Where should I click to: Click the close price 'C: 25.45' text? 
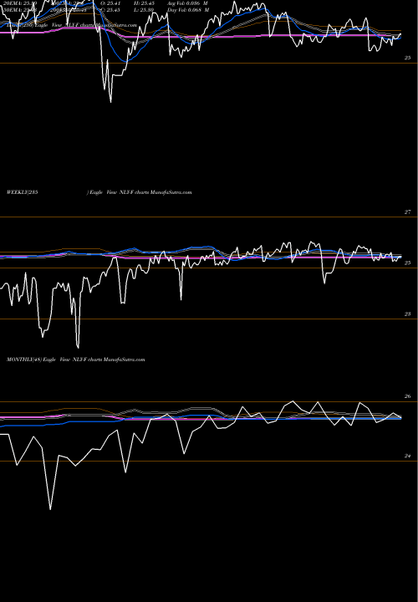[x=110, y=10]
